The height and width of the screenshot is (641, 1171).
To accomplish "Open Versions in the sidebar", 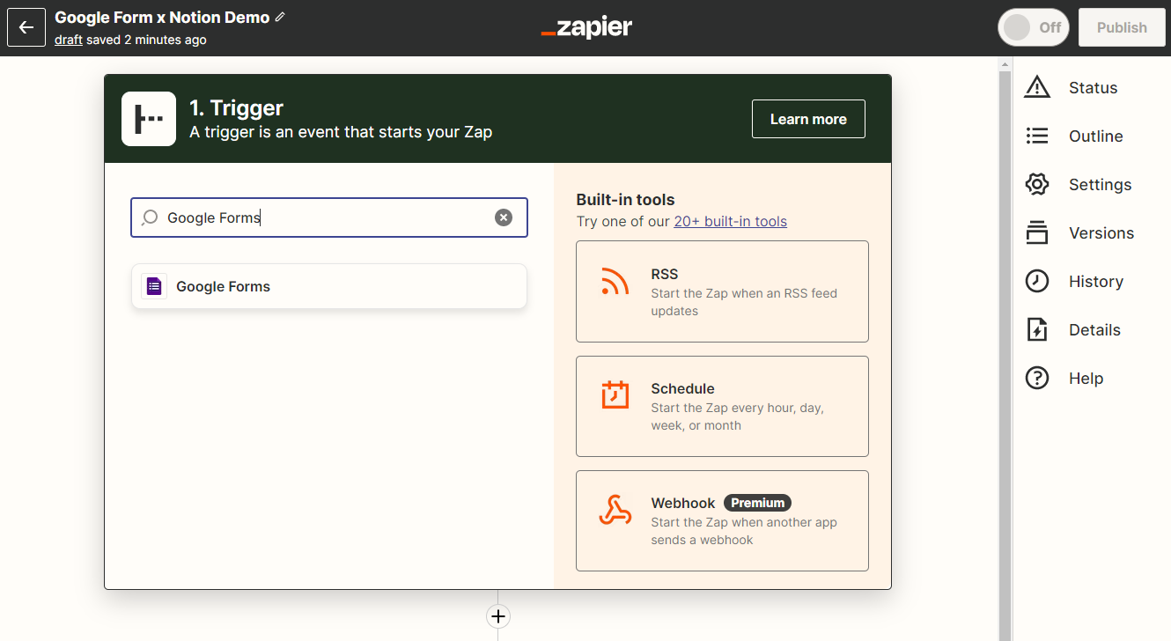I will 1101,233.
